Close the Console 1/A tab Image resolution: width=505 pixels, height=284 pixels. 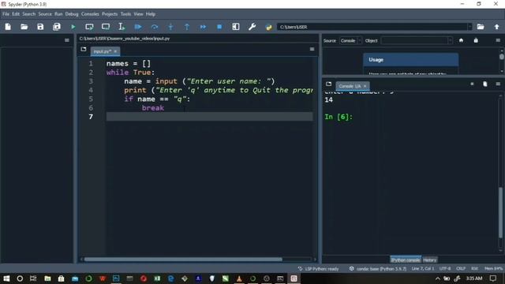click(365, 86)
